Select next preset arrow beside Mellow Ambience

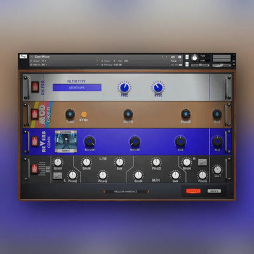(148, 192)
